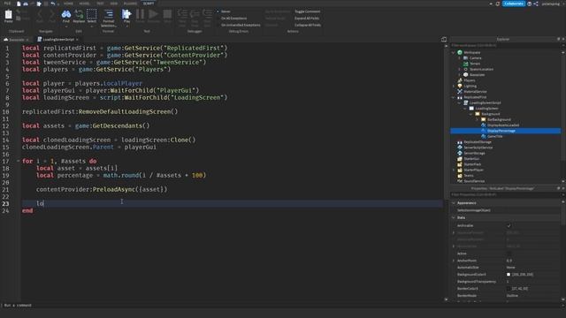This screenshot has height=318, width=566.
Task: Select Workspace in the Explorer
Action: (x=471, y=52)
